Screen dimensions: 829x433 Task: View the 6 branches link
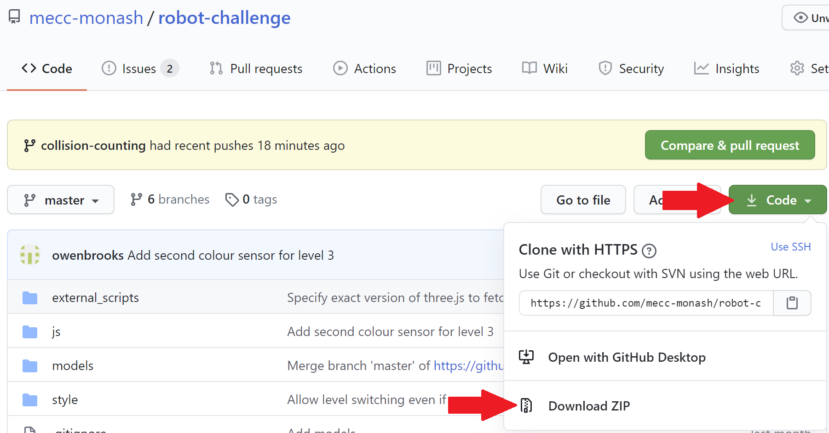pos(170,199)
